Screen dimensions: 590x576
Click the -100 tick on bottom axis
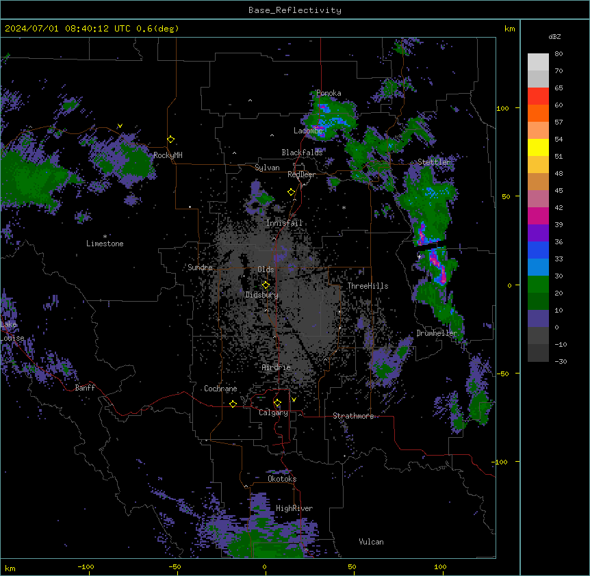tap(86, 566)
